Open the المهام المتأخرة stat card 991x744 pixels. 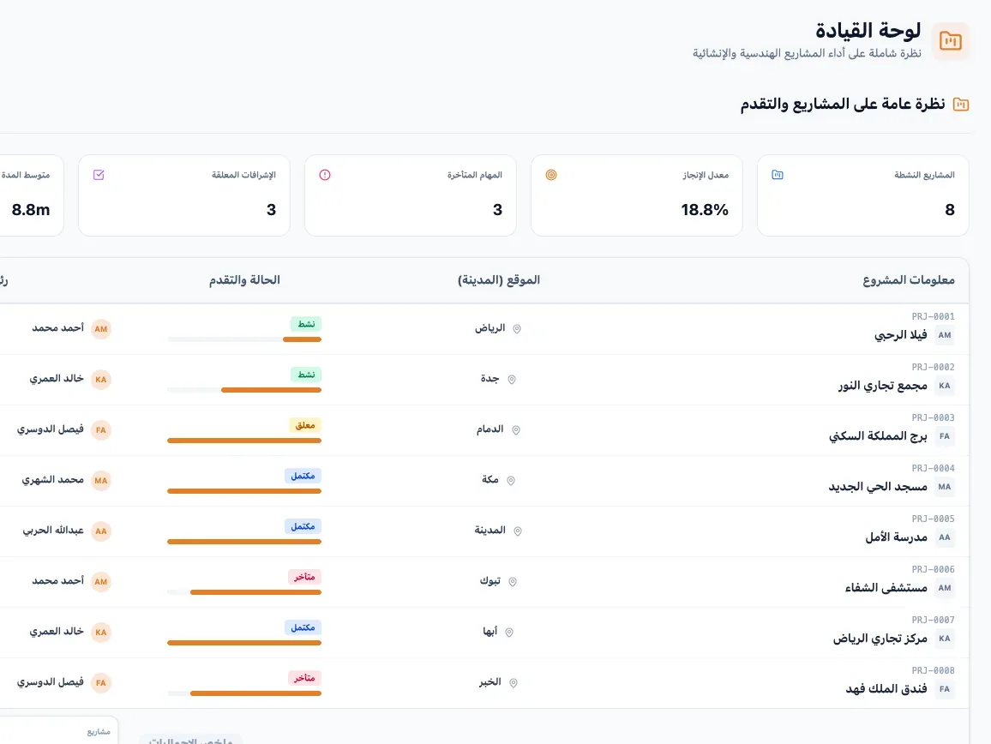tap(410, 195)
